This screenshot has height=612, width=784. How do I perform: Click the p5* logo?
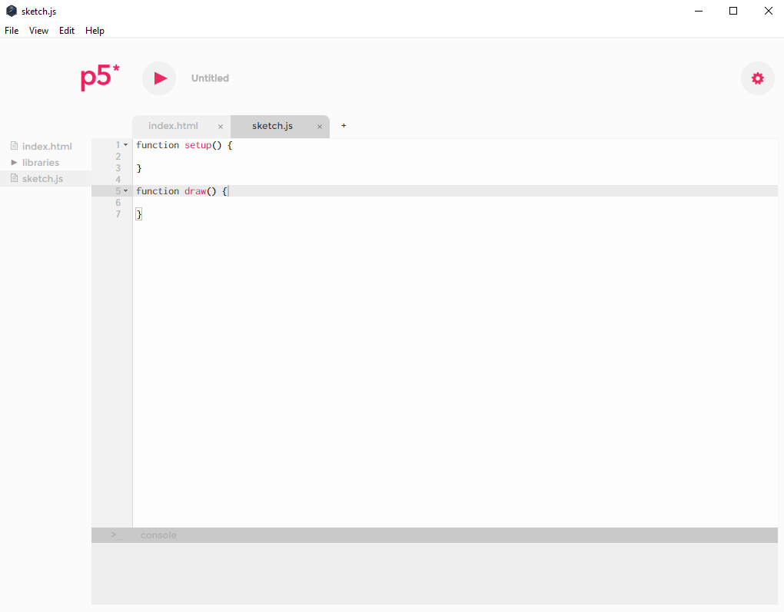pos(100,78)
